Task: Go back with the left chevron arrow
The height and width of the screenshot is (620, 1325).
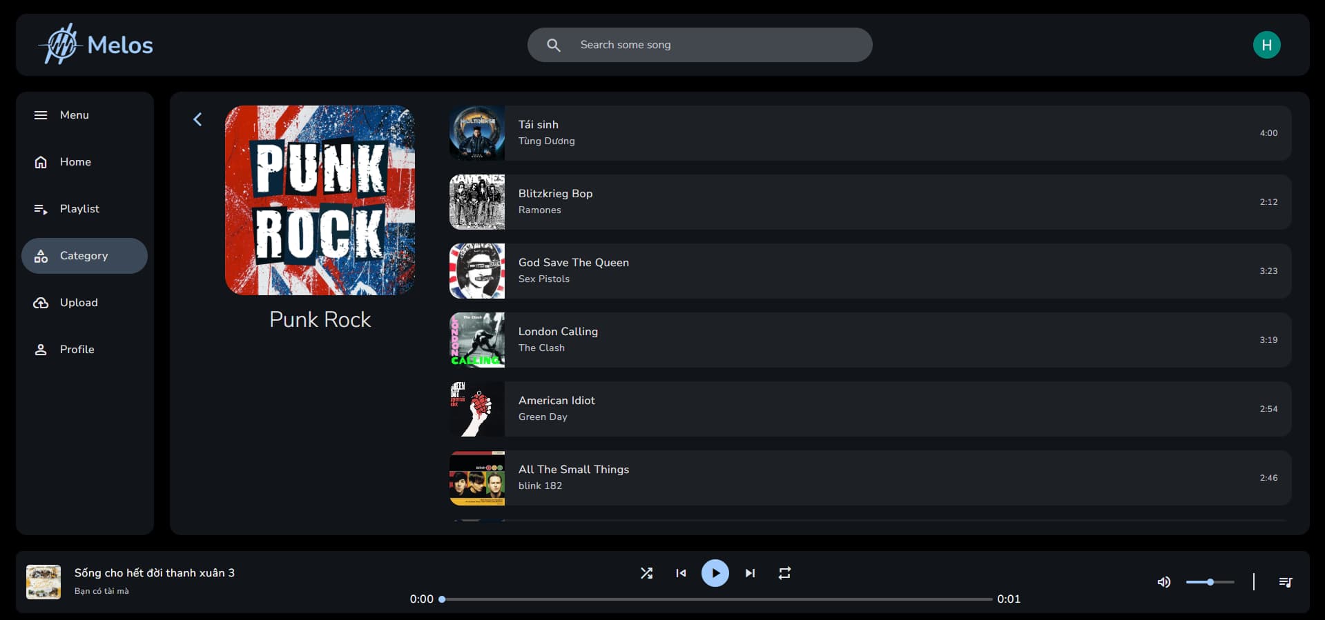Action: coord(197,119)
